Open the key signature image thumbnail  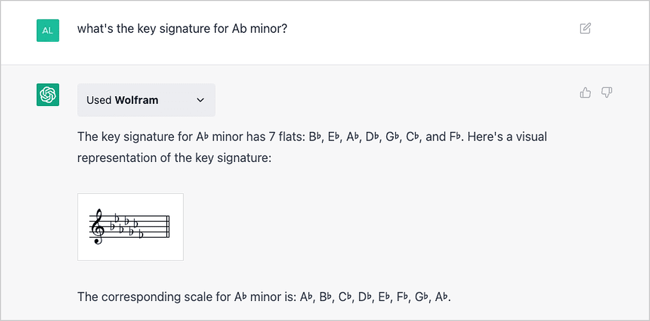[131, 227]
